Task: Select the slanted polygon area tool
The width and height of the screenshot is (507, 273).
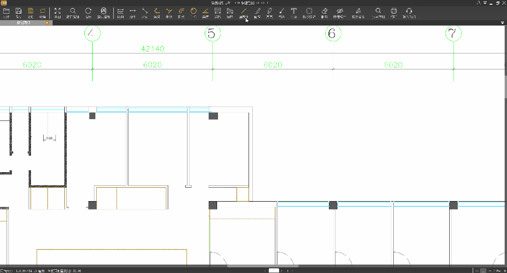Action: pyautogui.click(x=230, y=13)
